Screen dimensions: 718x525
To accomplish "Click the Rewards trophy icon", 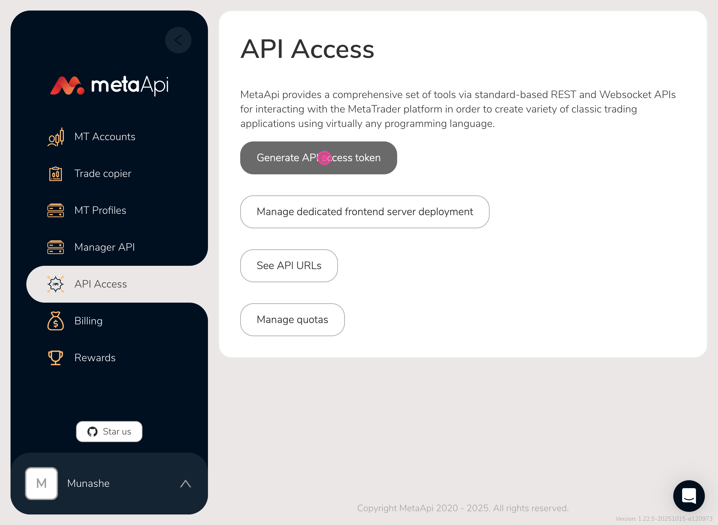I will 56,358.
